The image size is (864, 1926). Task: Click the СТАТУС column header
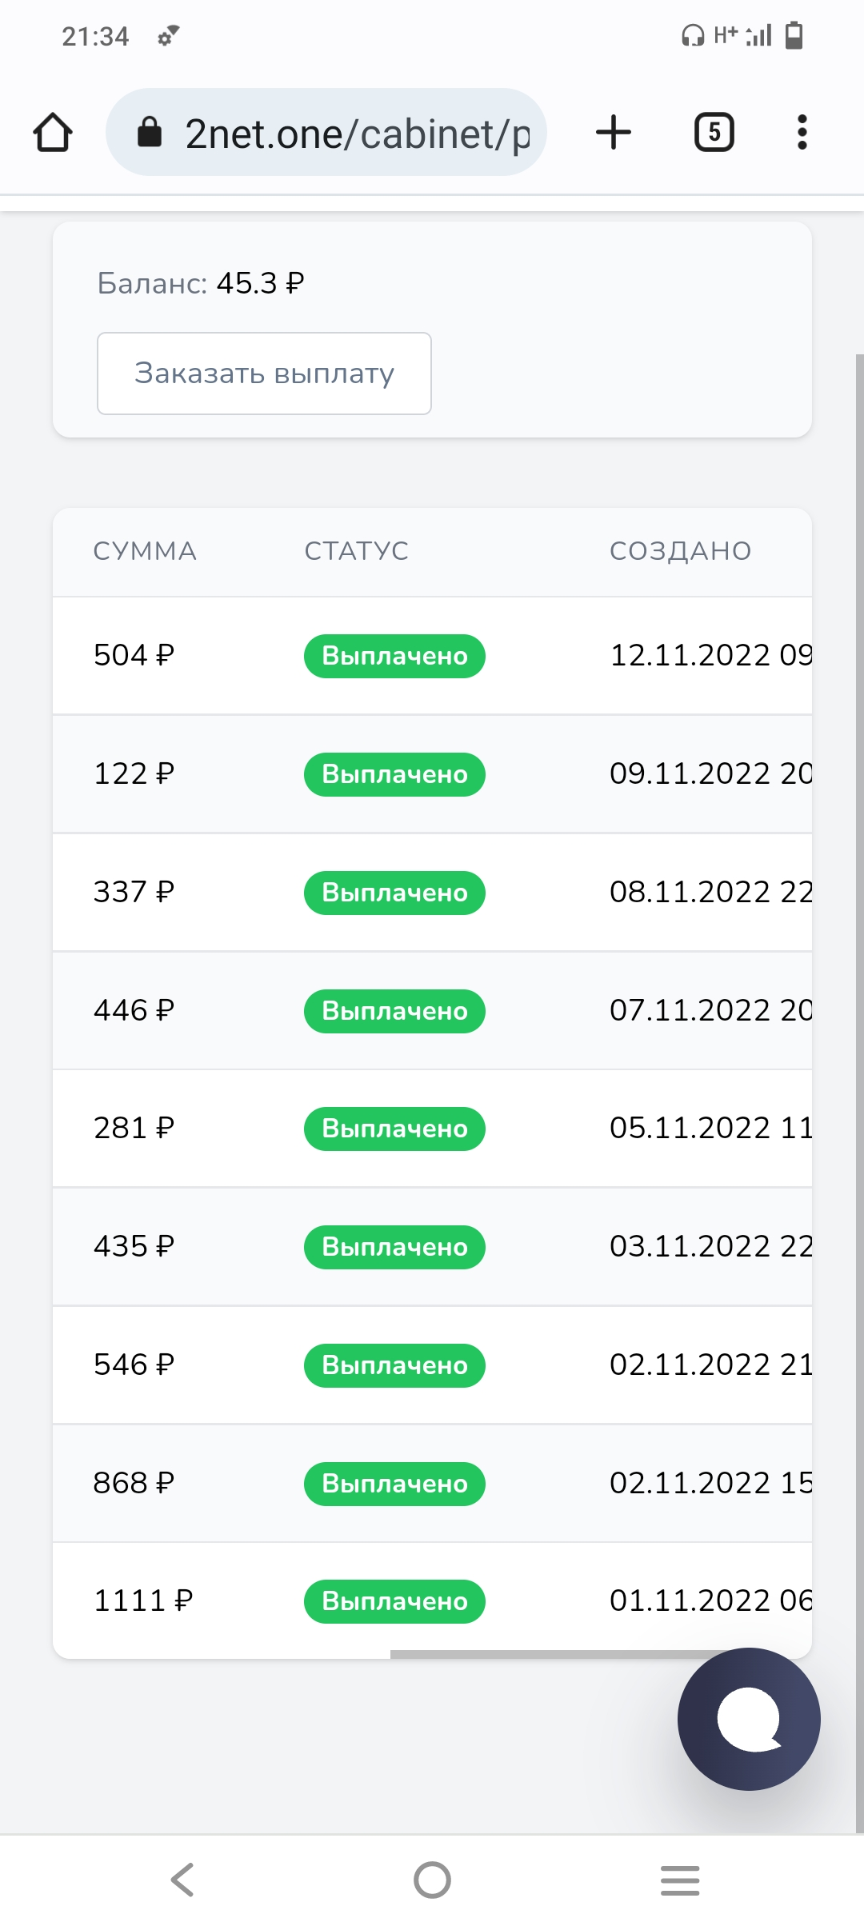[x=357, y=551]
